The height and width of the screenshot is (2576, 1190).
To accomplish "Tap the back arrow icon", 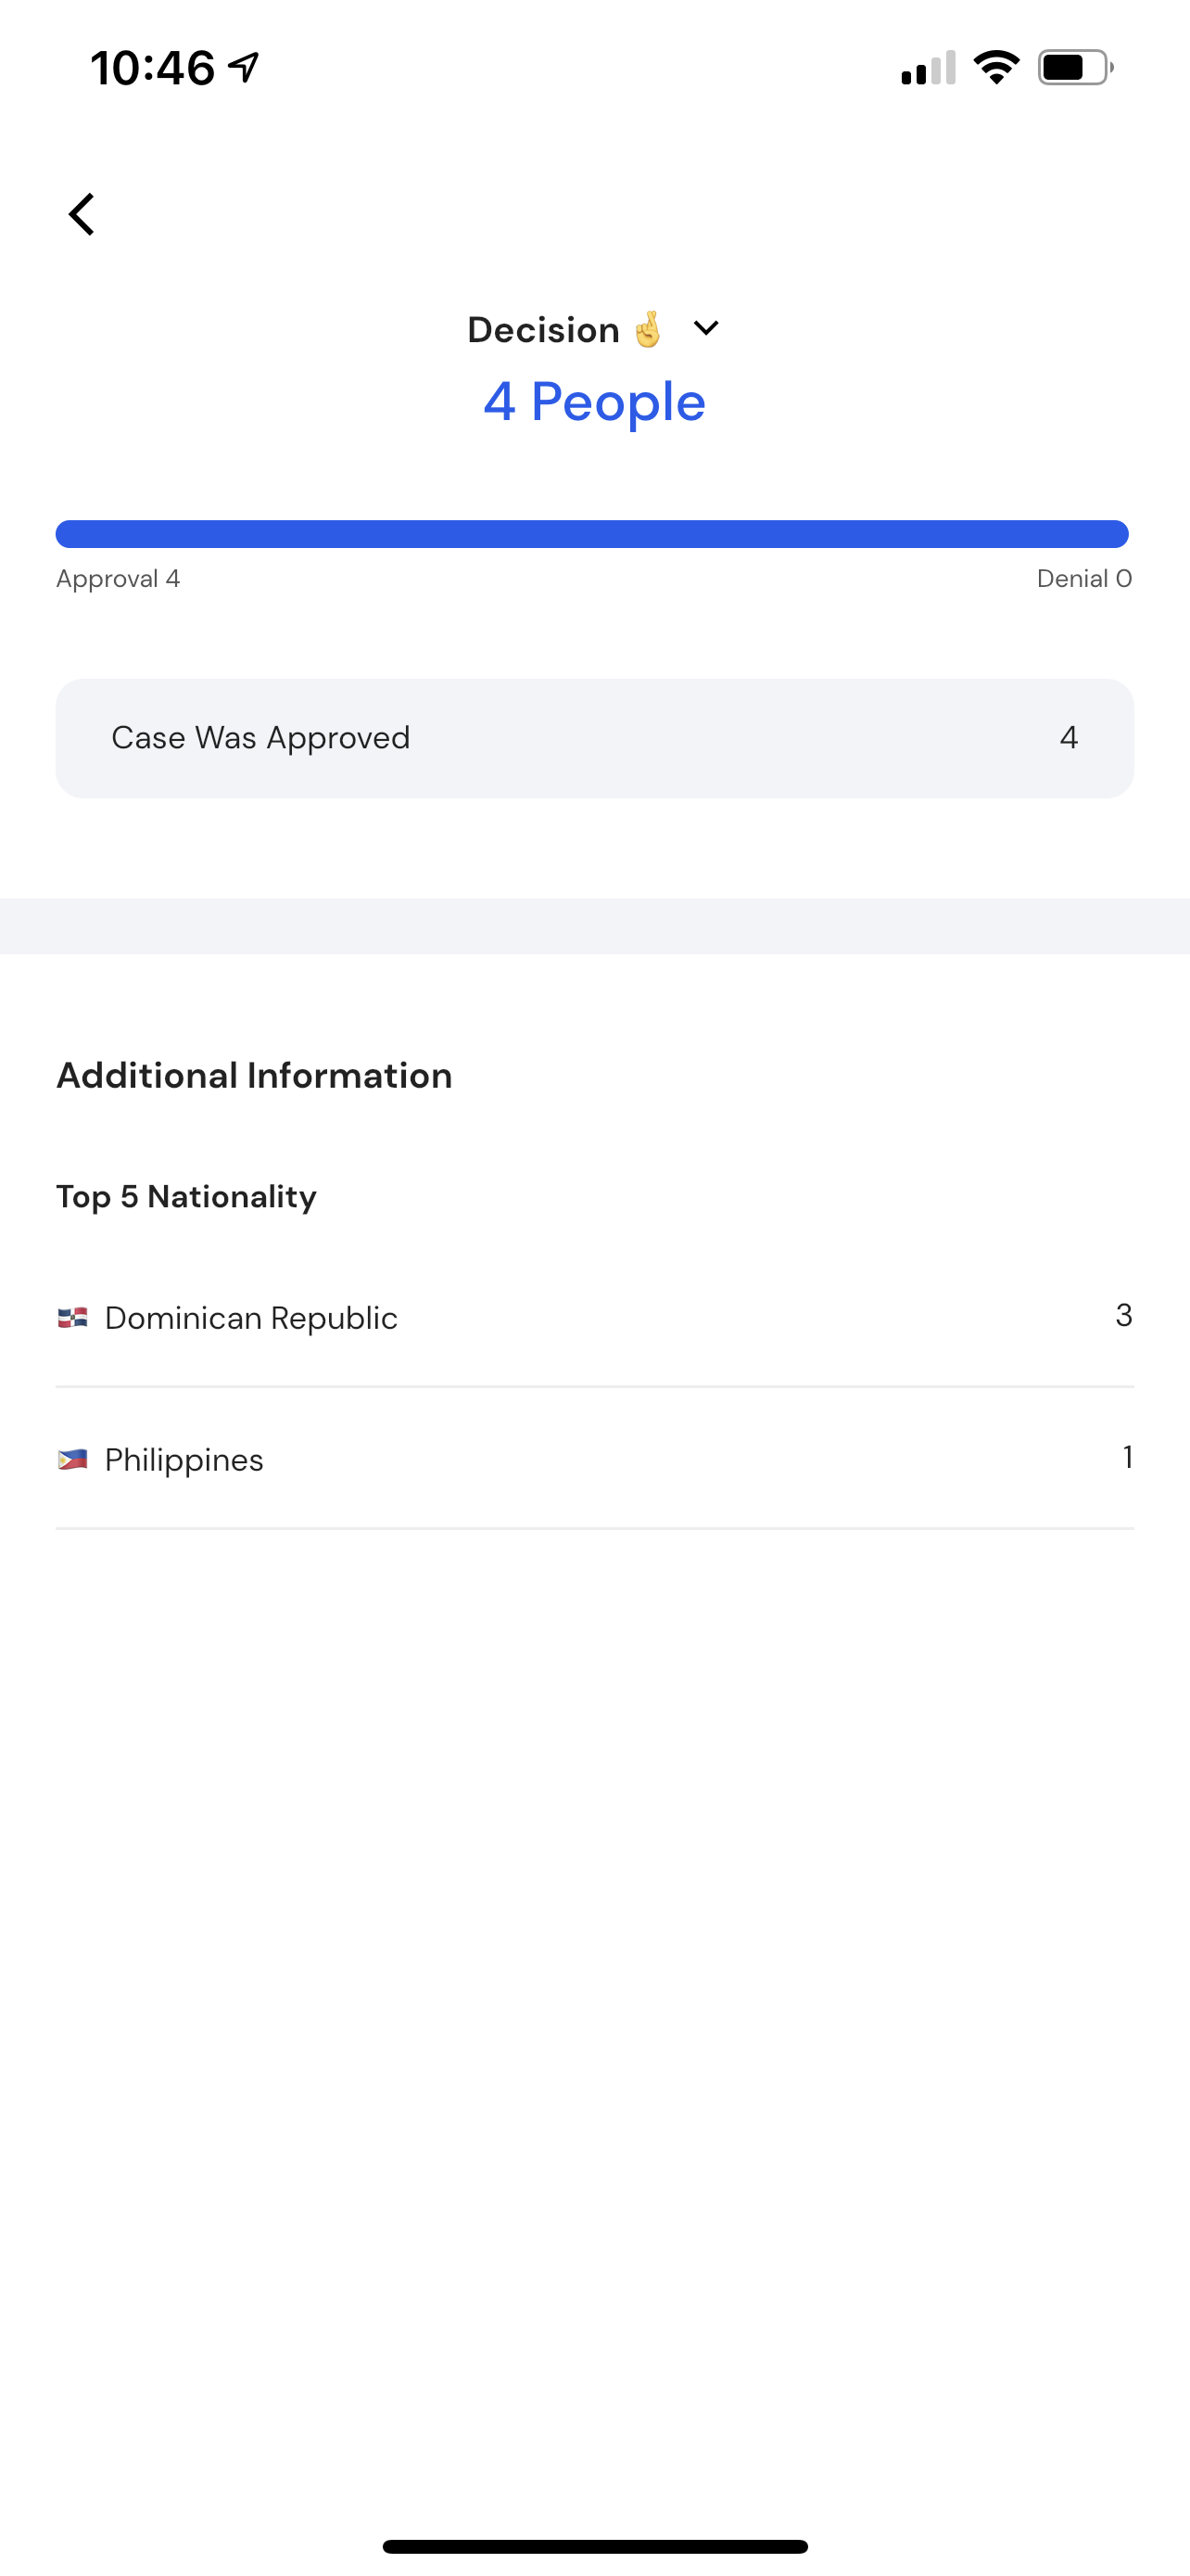I will [x=82, y=214].
